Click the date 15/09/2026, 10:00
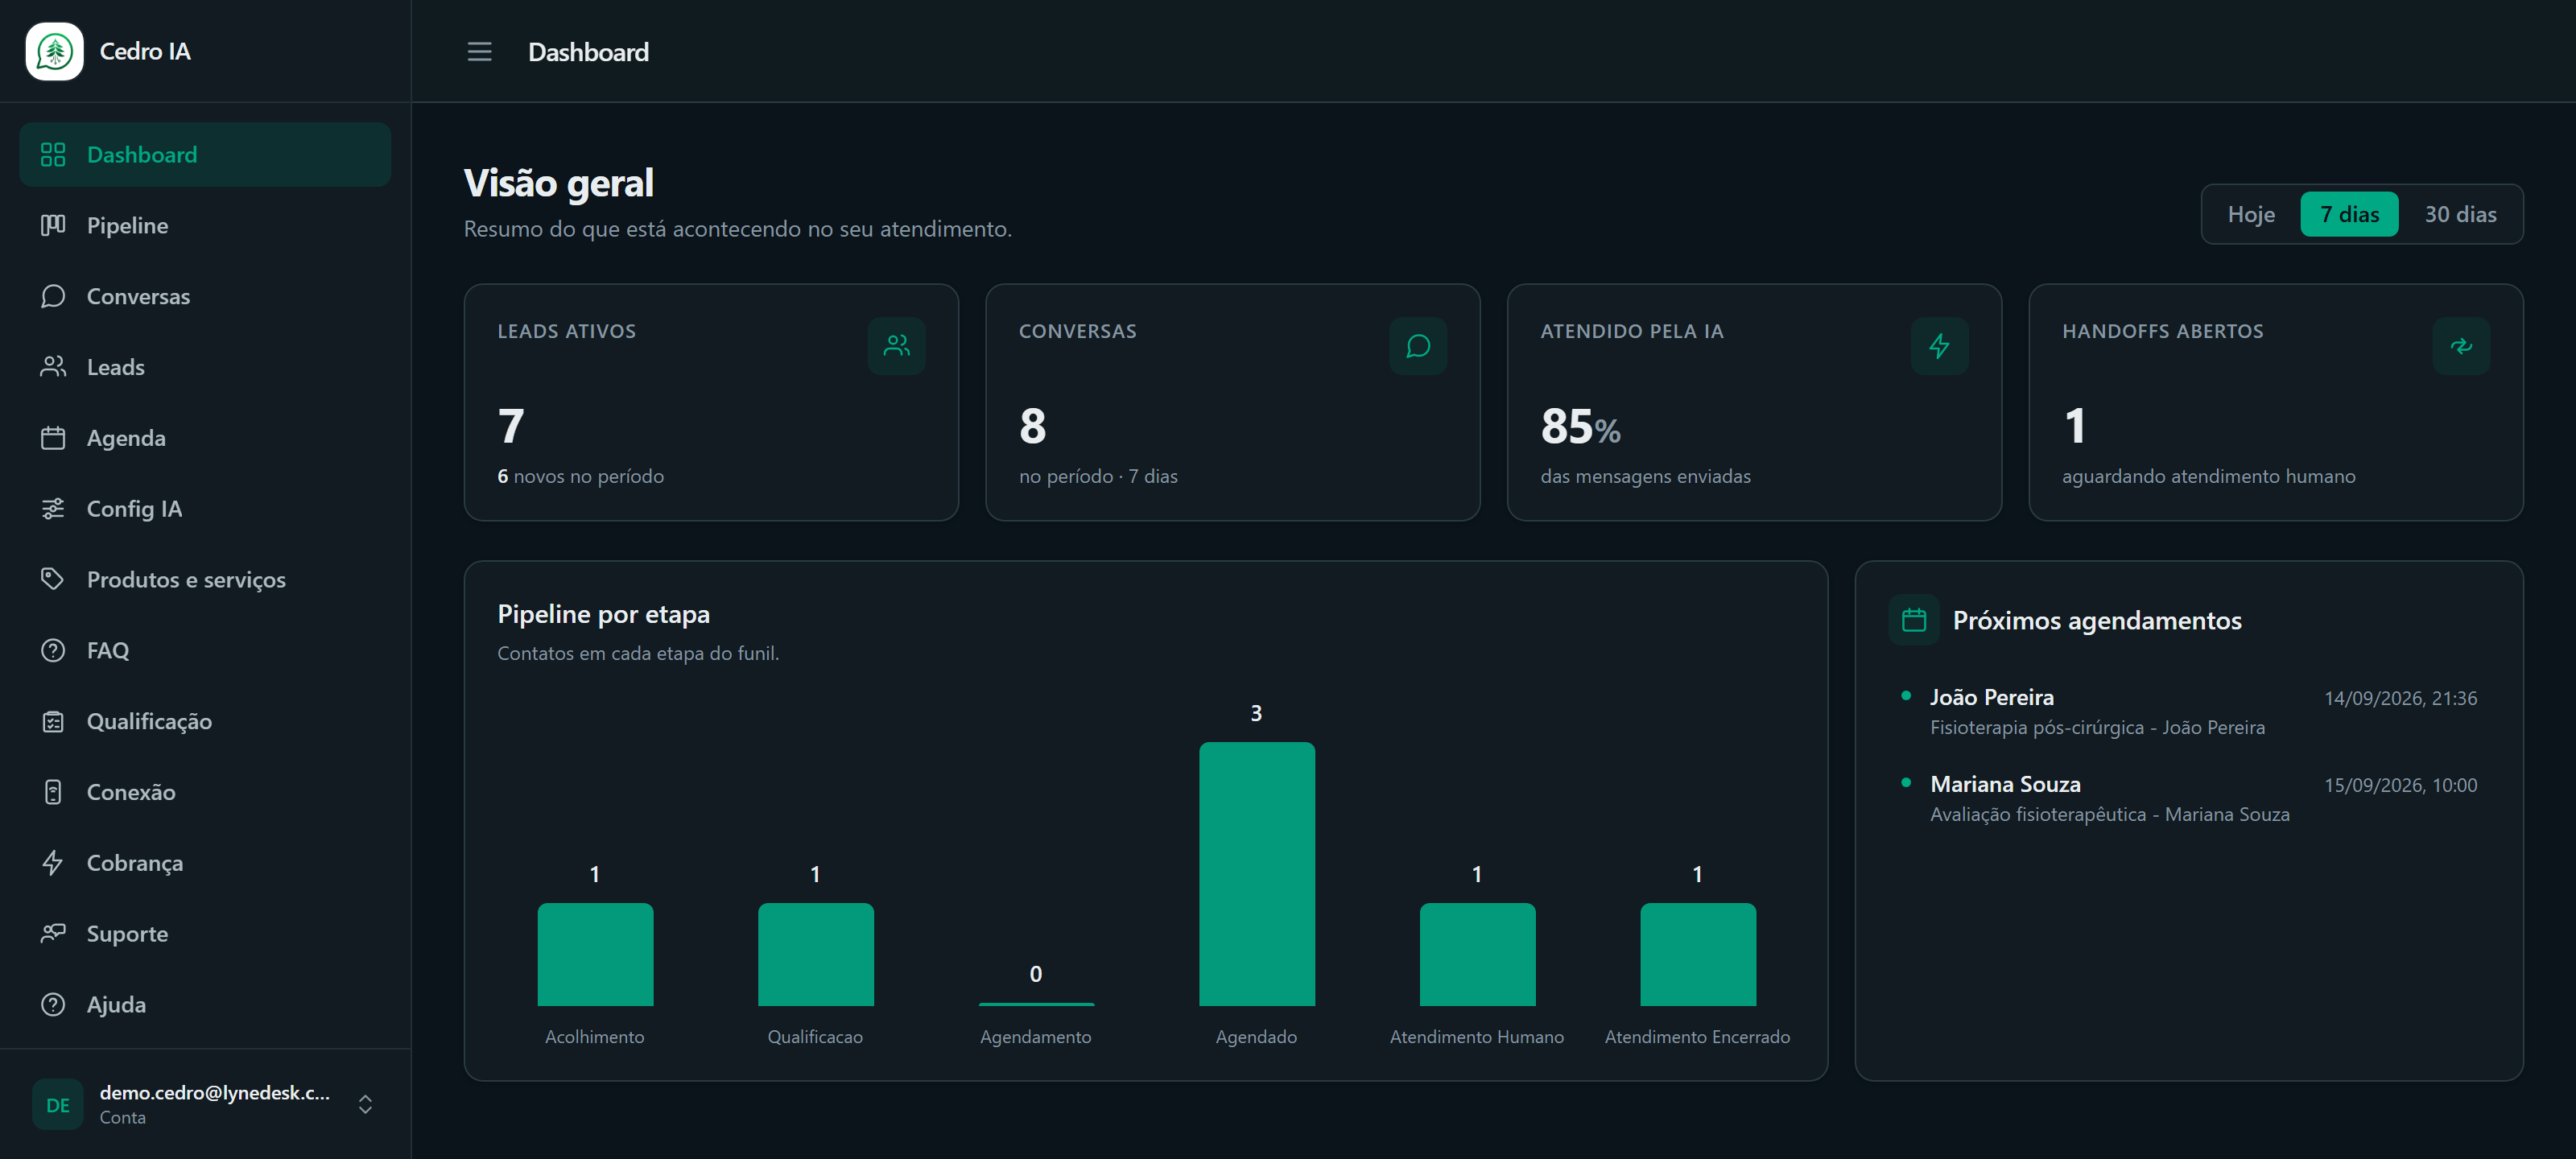 [x=2400, y=785]
